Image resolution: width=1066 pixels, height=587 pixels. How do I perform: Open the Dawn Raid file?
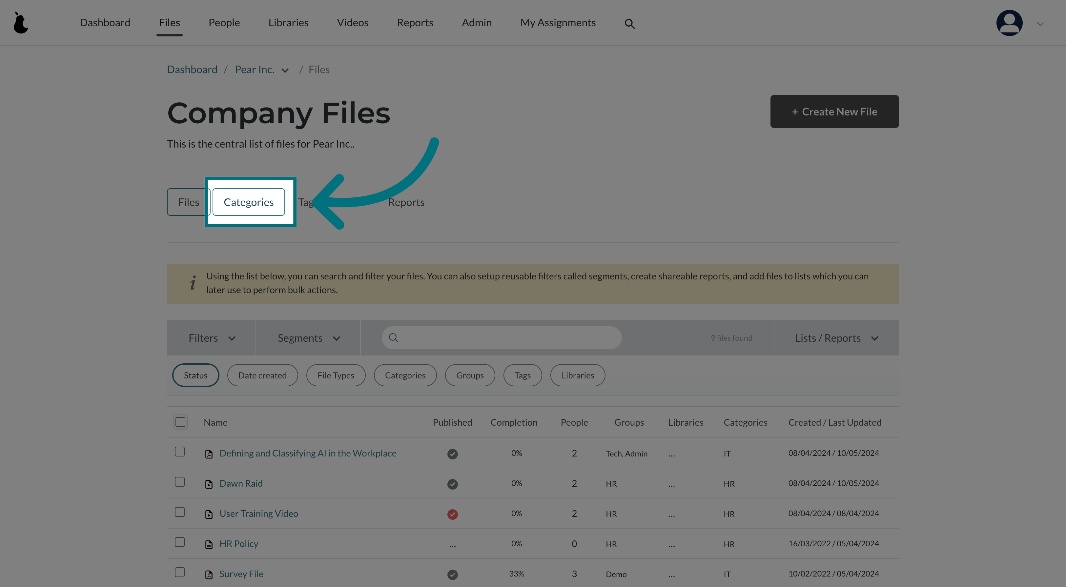click(x=241, y=483)
